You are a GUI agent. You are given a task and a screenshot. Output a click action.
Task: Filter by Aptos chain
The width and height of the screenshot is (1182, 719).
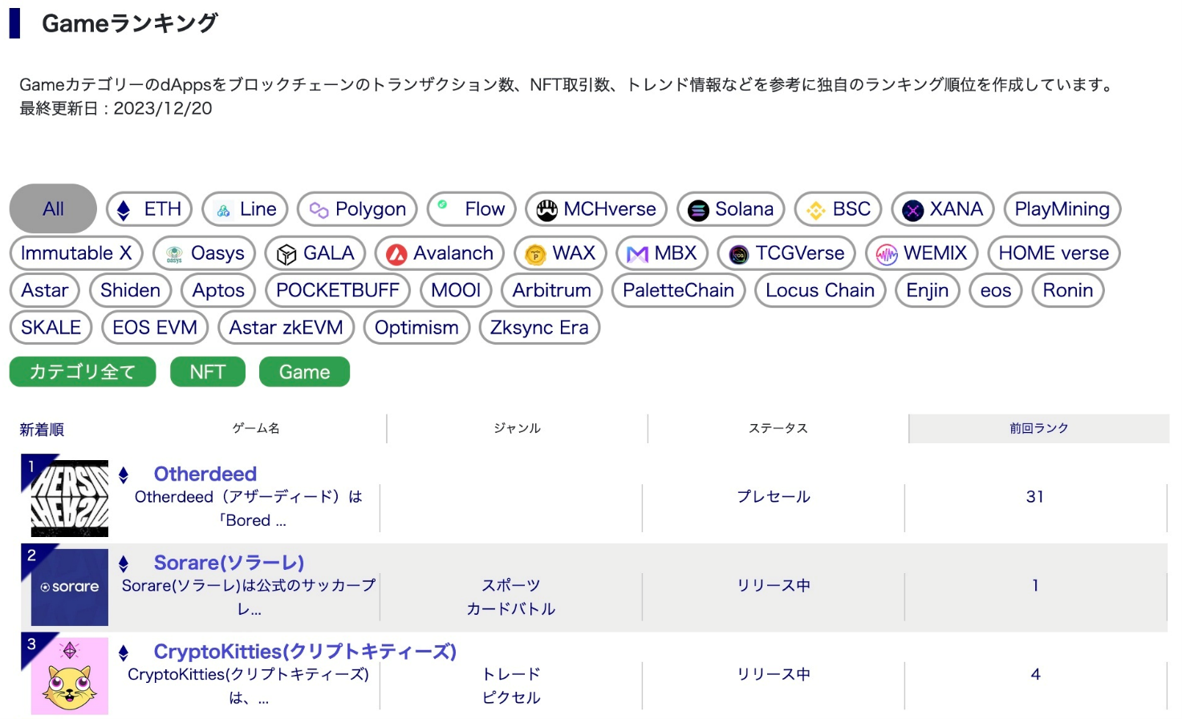[x=218, y=290]
